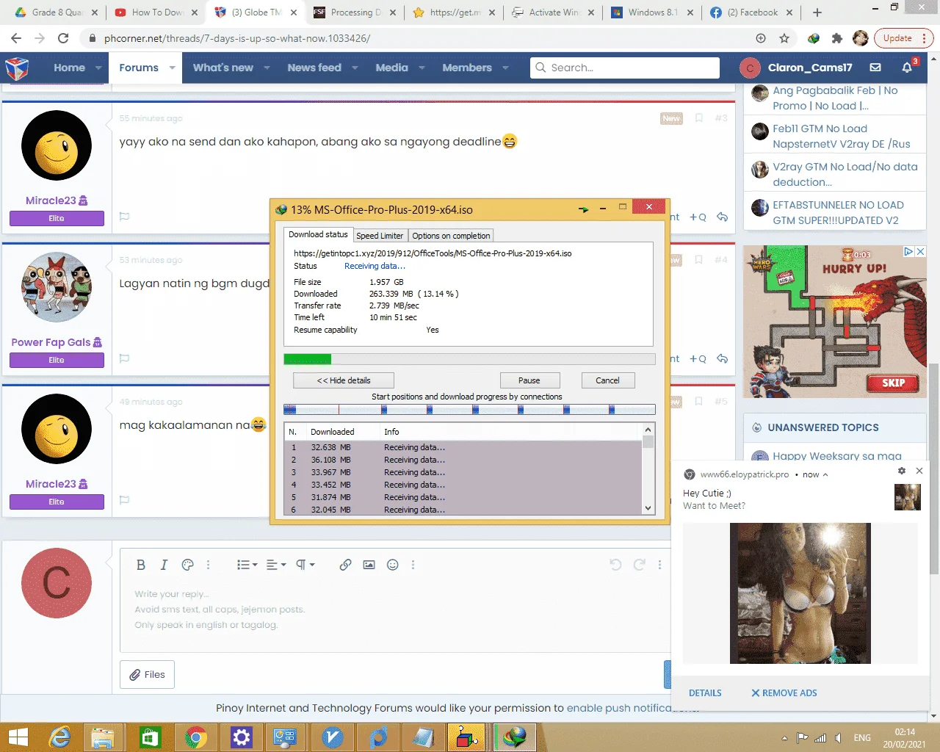Switch to the Facebook browser tab

[751, 12]
